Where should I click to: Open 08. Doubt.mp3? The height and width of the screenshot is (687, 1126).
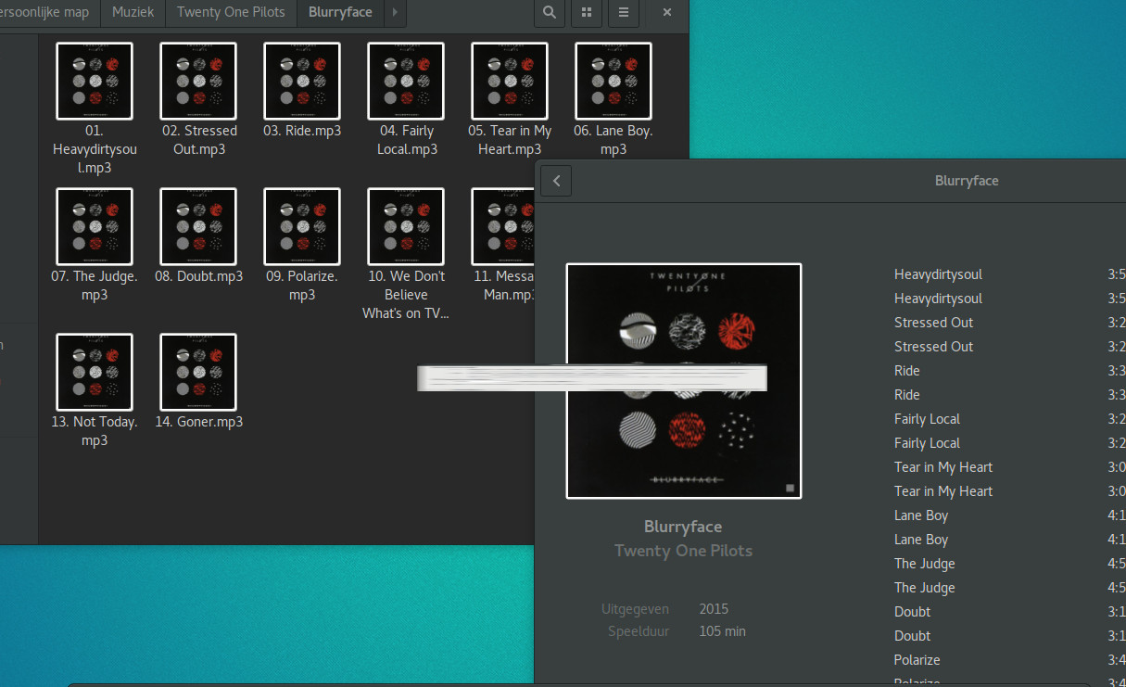pyautogui.click(x=198, y=226)
